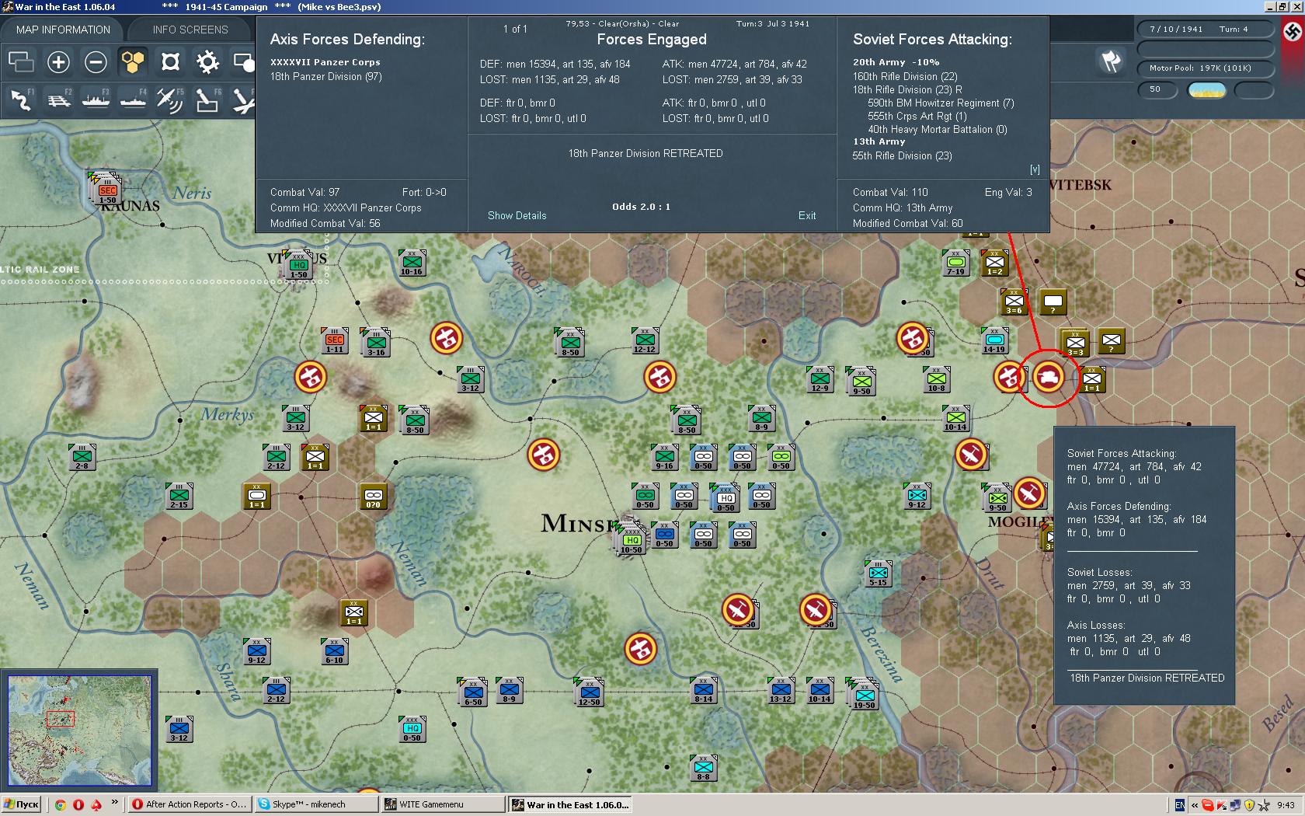Viewport: 1305px width, 816px height.
Task: Open the Windows Пуск start button
Action: (22, 804)
